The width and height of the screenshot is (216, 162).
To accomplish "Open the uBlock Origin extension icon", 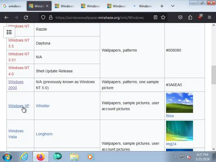I will tap(200, 17).
